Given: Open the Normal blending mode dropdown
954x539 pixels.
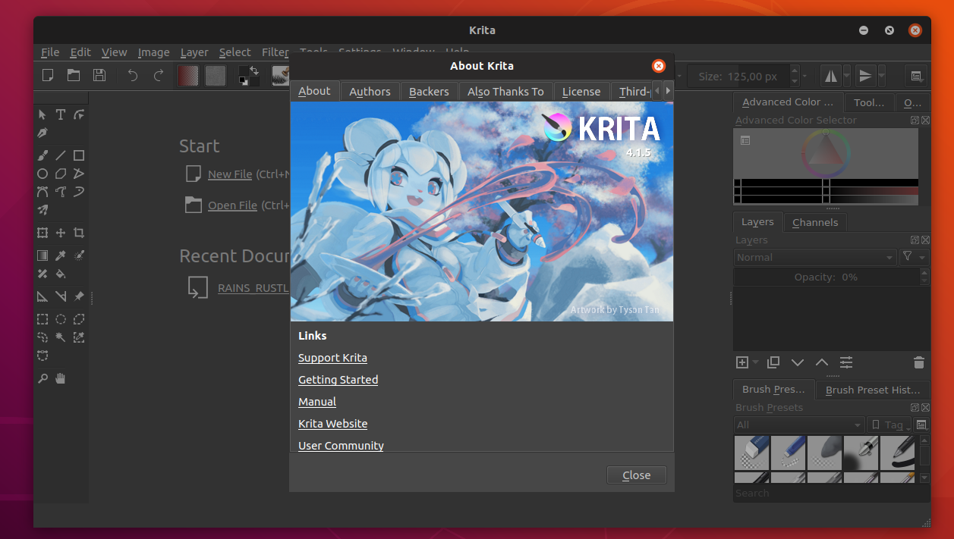Looking at the screenshot, I should (x=815, y=258).
